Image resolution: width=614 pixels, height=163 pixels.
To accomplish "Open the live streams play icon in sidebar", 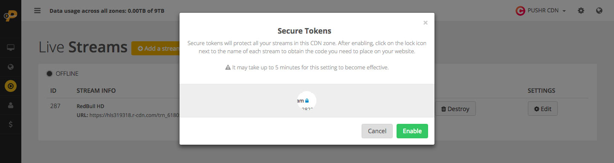I will (x=11, y=86).
